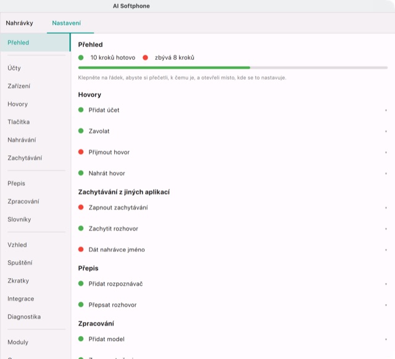Expand the Přidat účet row arrow

386,110
